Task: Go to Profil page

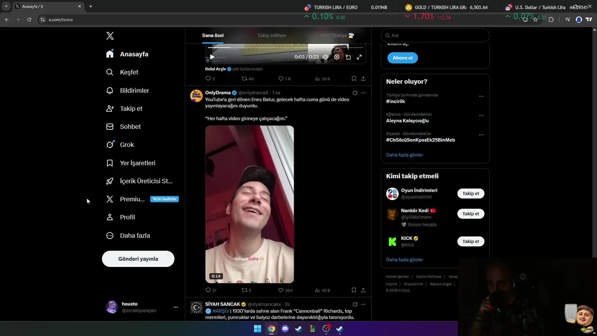Action: [x=120, y=217]
